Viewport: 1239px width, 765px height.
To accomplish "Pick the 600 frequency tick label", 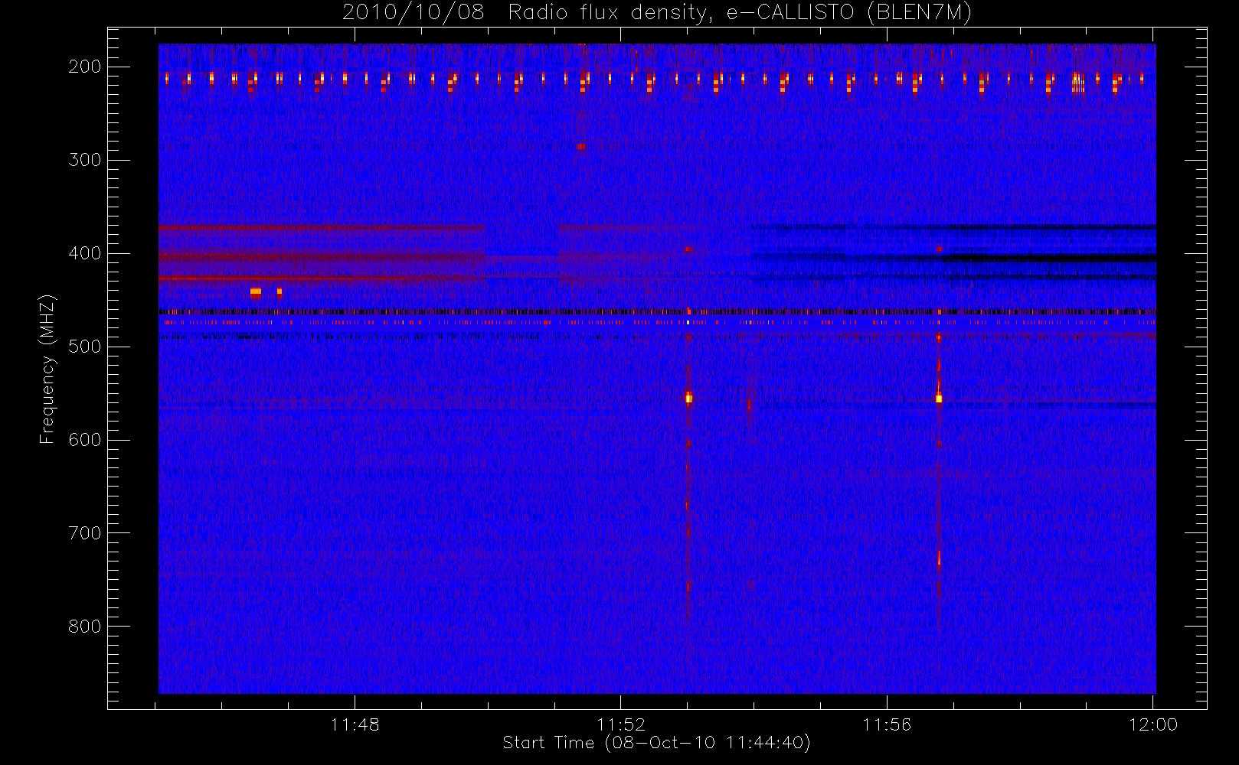I will pyautogui.click(x=85, y=440).
